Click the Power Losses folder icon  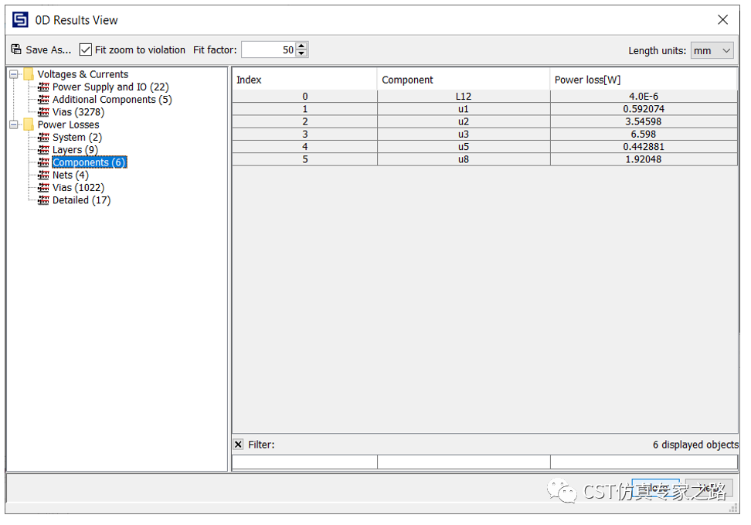coord(29,124)
